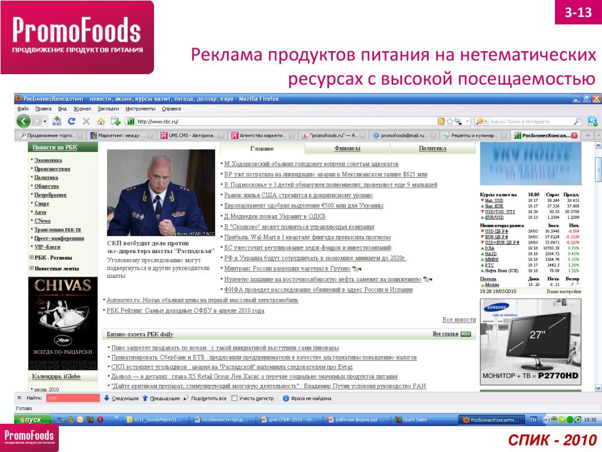
Task: Select the Главное news tab
Action: coord(262,148)
